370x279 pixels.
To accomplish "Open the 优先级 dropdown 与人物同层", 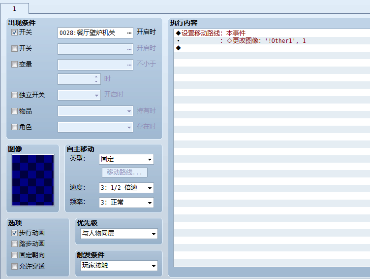I will (119, 234).
